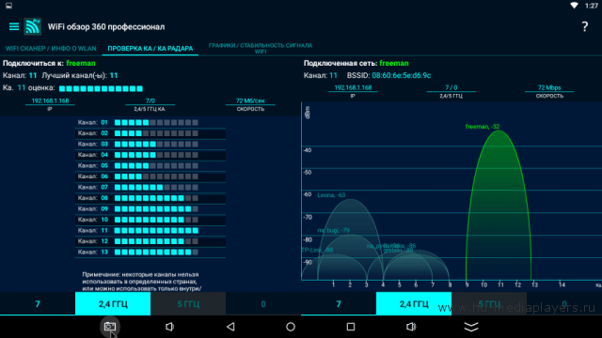This screenshot has height=338, width=602.
Task: Tap the 7 network count in right panel
Action: click(x=339, y=304)
